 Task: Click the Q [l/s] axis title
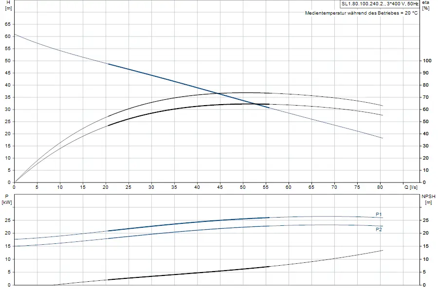411,187
